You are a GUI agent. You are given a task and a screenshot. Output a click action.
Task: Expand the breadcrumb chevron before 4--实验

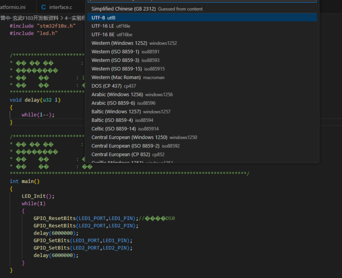click(62, 18)
